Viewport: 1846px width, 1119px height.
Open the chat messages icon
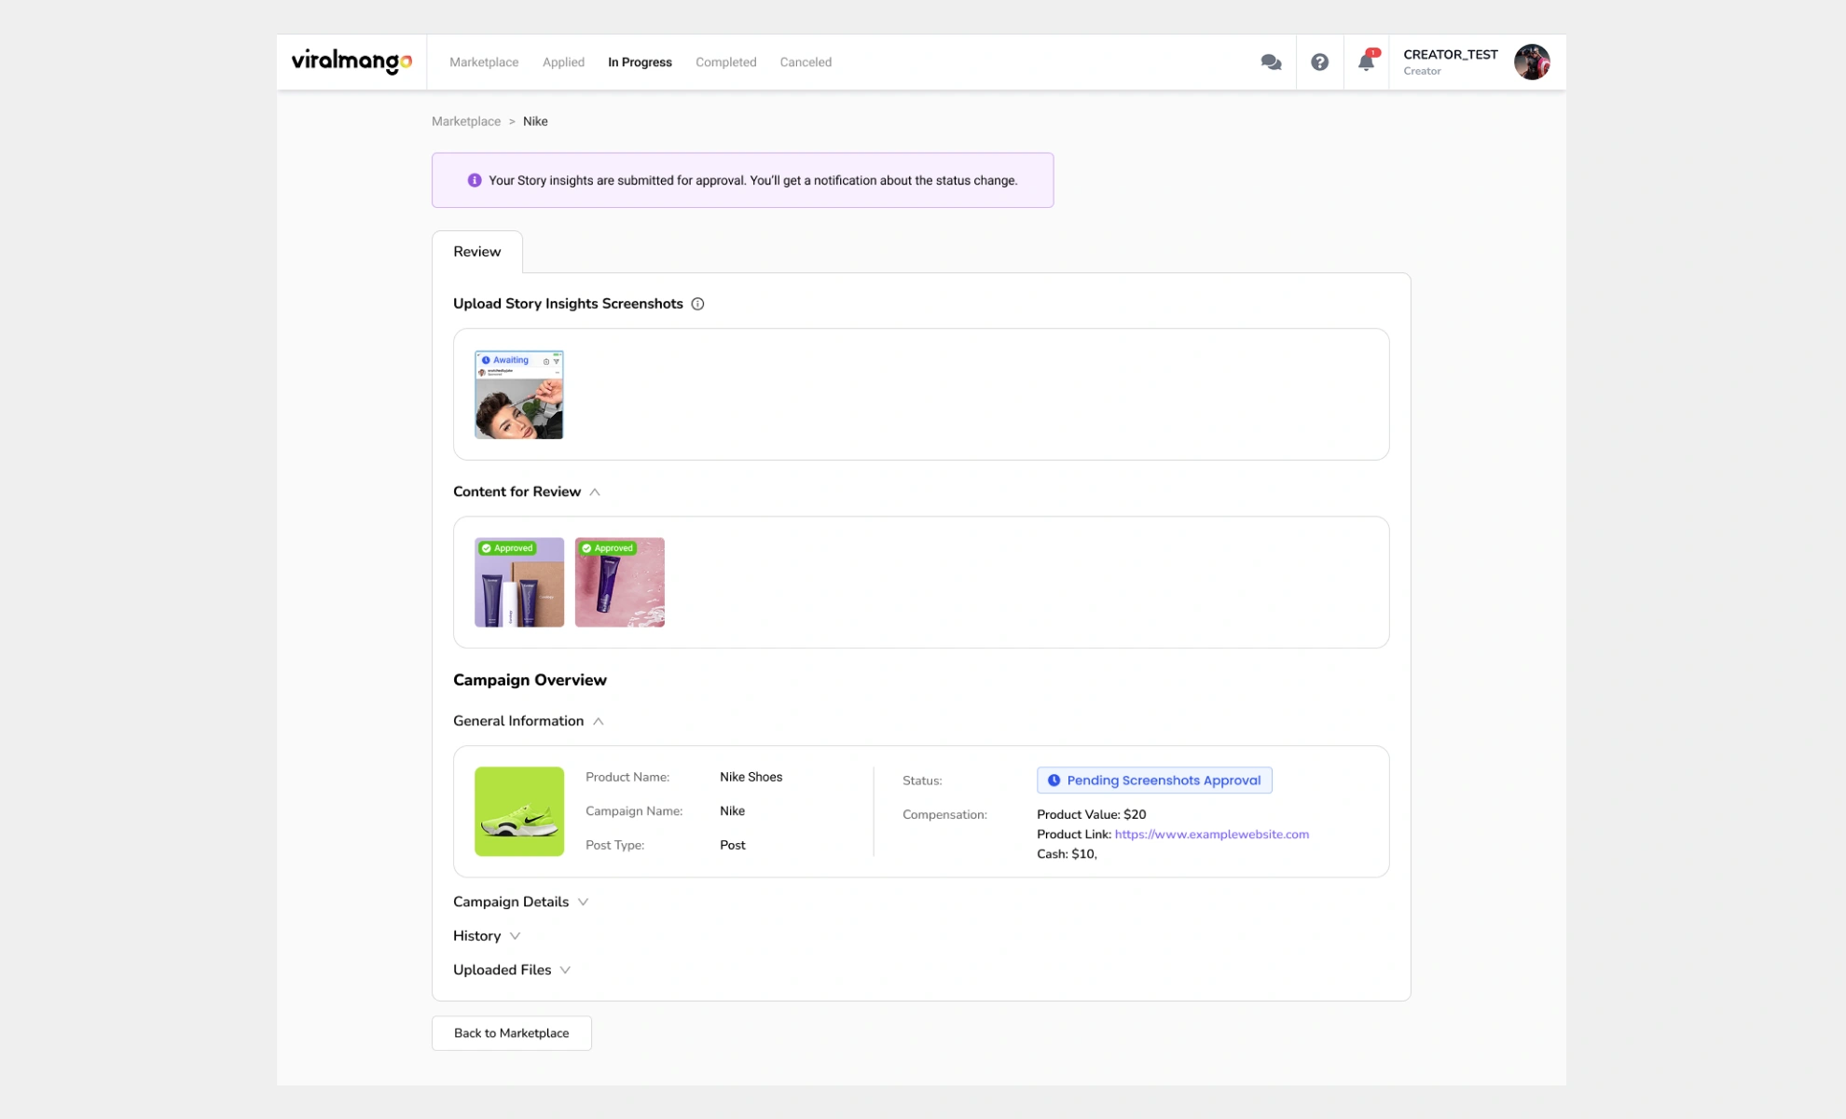click(1271, 62)
